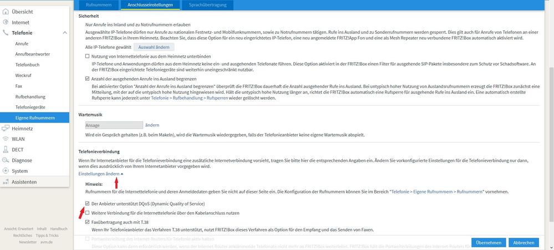Click the Heimnetz network icon

tap(6, 129)
